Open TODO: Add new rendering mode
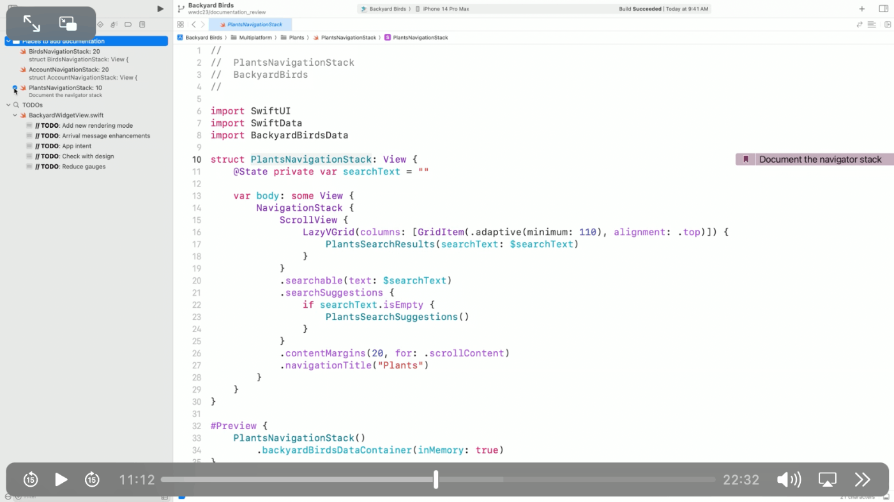The width and height of the screenshot is (894, 502). click(x=84, y=126)
